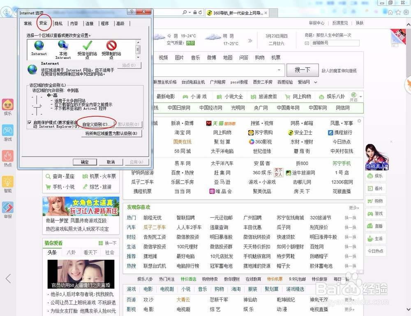Select the 视频 search category
The height and width of the screenshot is (316, 411).
[163, 58]
